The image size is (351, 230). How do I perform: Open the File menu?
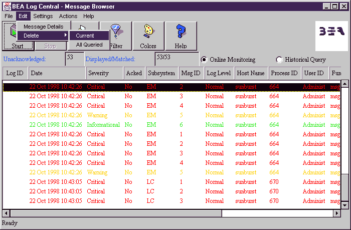9,17
